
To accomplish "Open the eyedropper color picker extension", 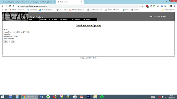I will click(151, 6).
